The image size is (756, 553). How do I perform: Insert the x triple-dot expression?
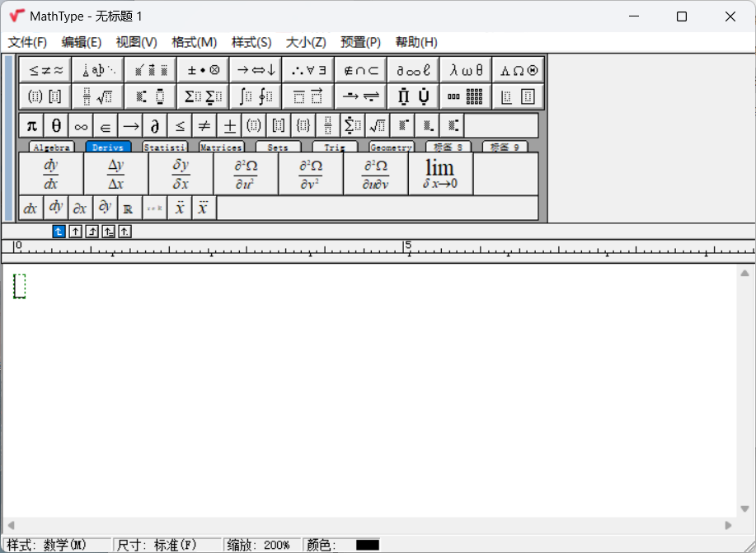point(204,208)
